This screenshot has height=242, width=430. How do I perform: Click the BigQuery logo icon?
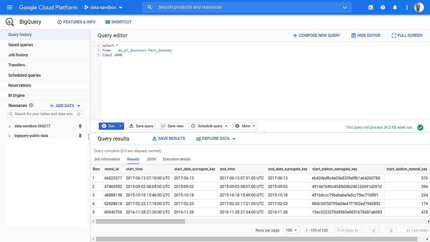pos(9,21)
